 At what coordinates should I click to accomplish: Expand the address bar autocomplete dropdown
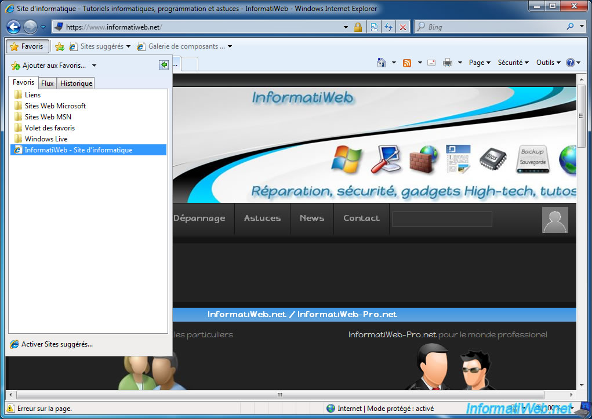(x=346, y=27)
